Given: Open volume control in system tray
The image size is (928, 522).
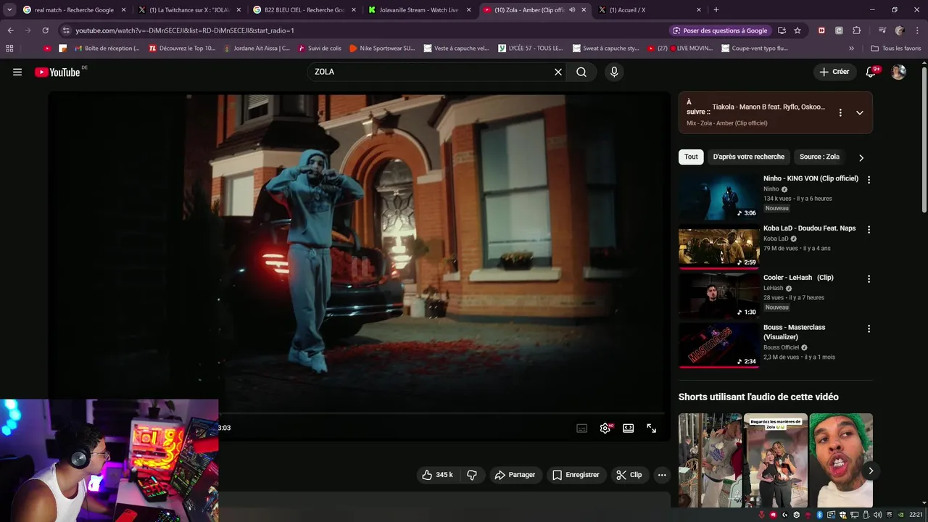Looking at the screenshot, I should pyautogui.click(x=878, y=515).
